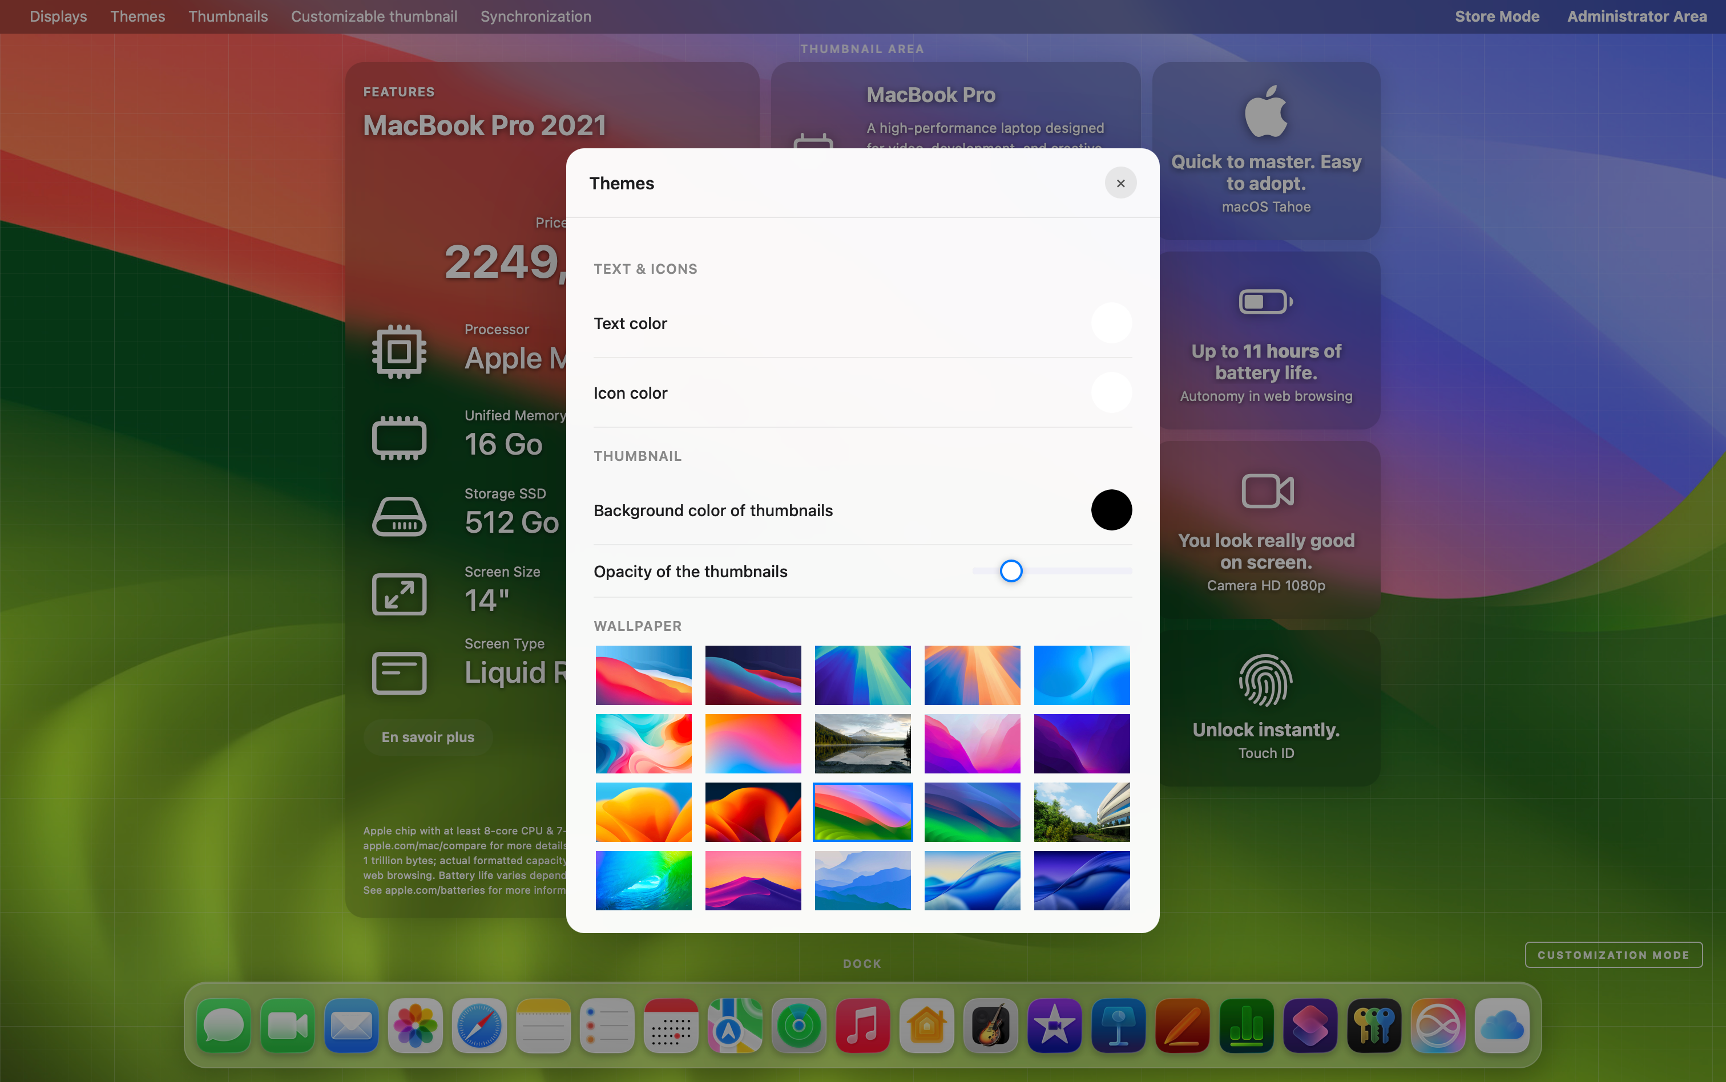
Task: Open the iCloud cloud icon
Action: point(1502,1026)
